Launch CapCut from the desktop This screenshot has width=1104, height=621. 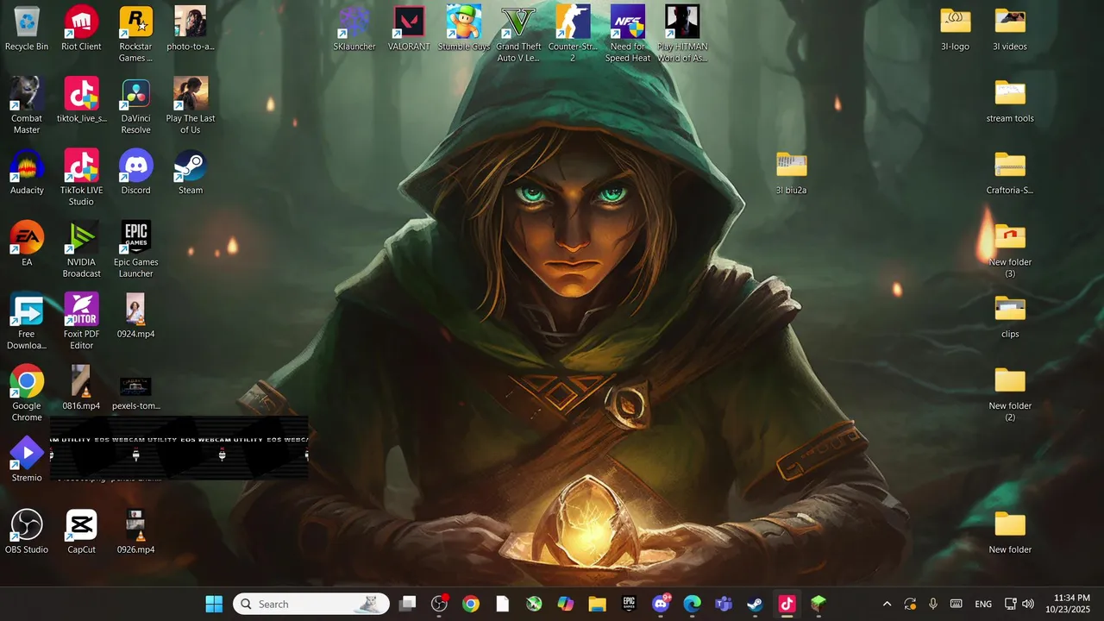click(x=81, y=530)
